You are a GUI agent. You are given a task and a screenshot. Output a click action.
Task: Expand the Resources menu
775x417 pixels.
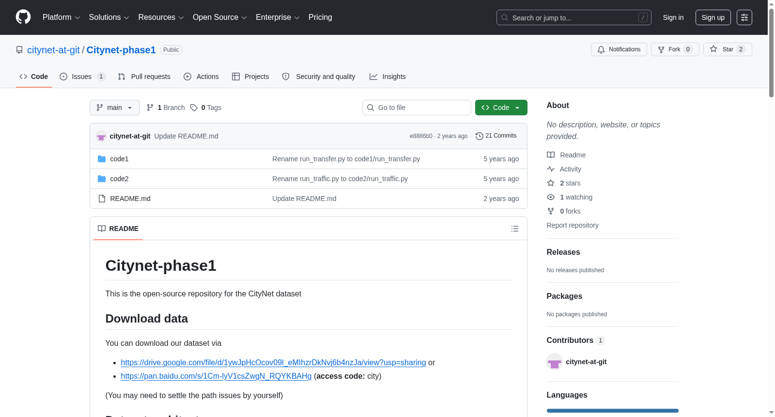(161, 17)
